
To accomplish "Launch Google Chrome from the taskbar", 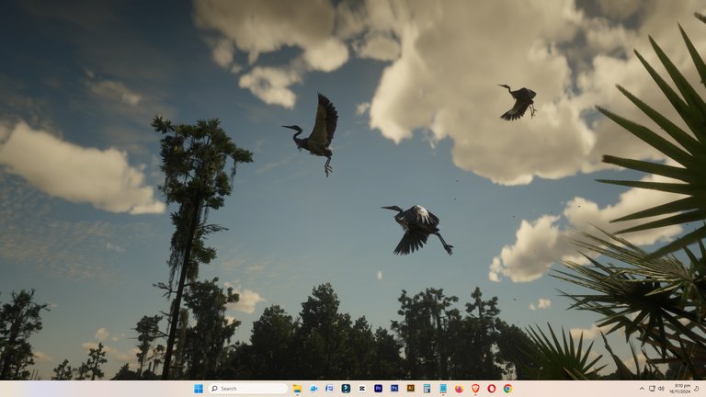I will click(x=507, y=389).
